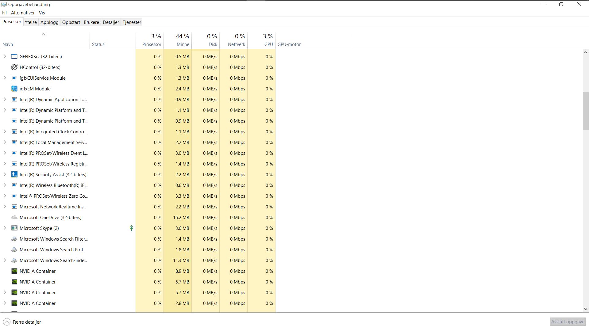Sort by Minne usage column
Image resolution: width=589 pixels, height=331 pixels.
click(178, 40)
